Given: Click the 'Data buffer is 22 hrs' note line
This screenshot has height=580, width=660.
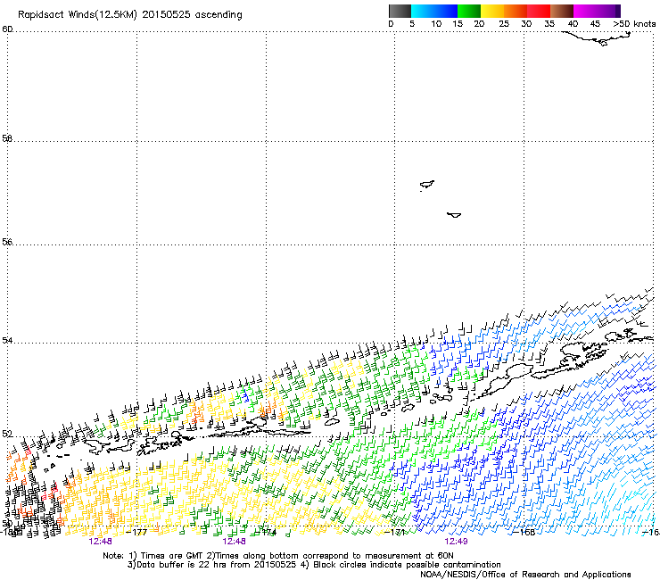Looking at the screenshot, I should point(314,565).
